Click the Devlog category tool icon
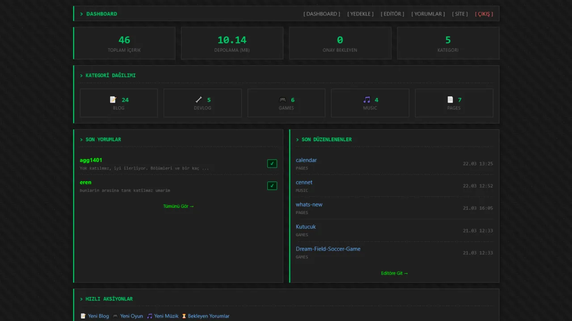 pyautogui.click(x=199, y=100)
